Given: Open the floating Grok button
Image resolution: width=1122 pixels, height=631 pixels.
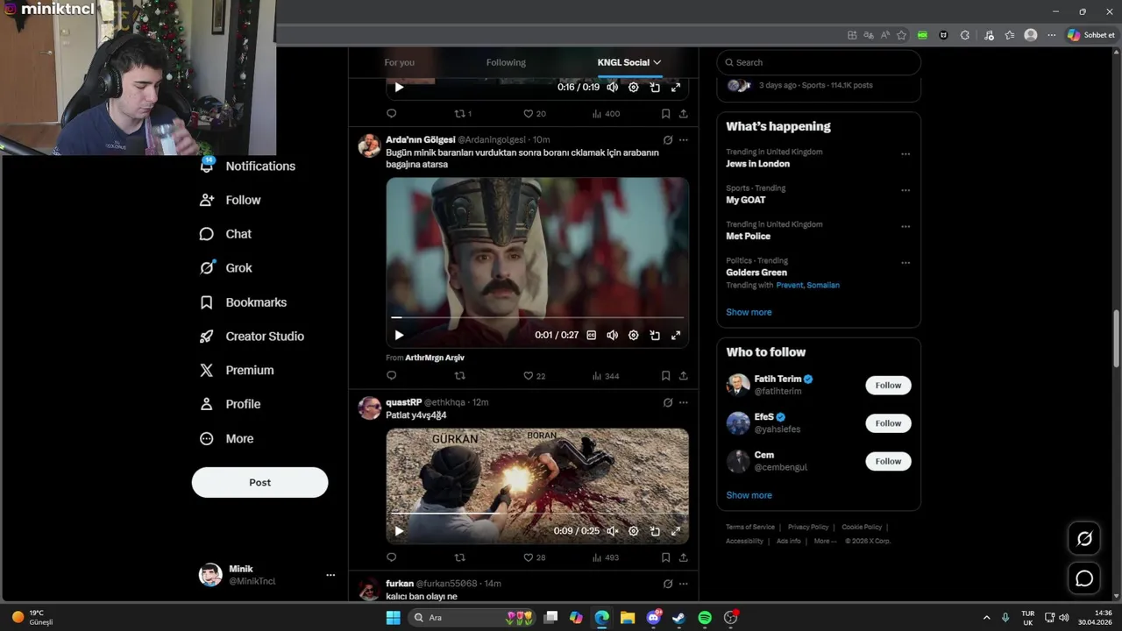Looking at the screenshot, I should click(x=1084, y=539).
